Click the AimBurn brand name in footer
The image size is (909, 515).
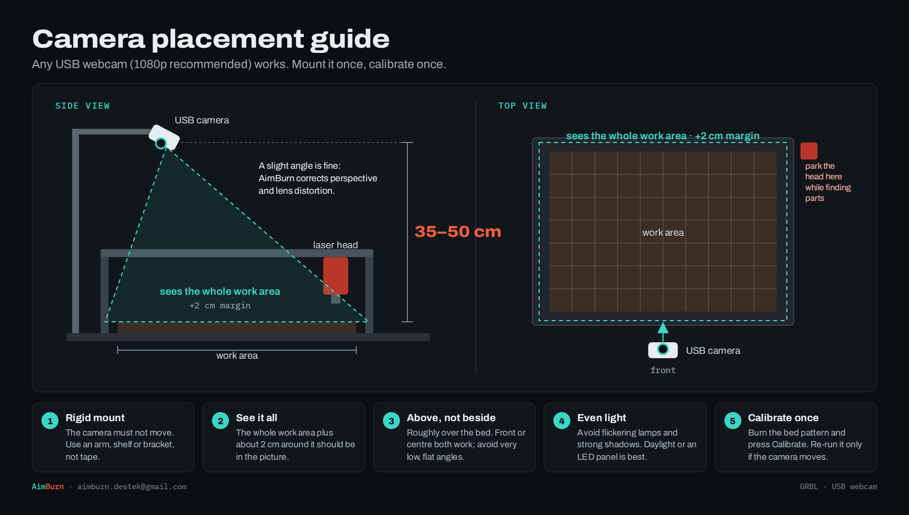[48, 487]
